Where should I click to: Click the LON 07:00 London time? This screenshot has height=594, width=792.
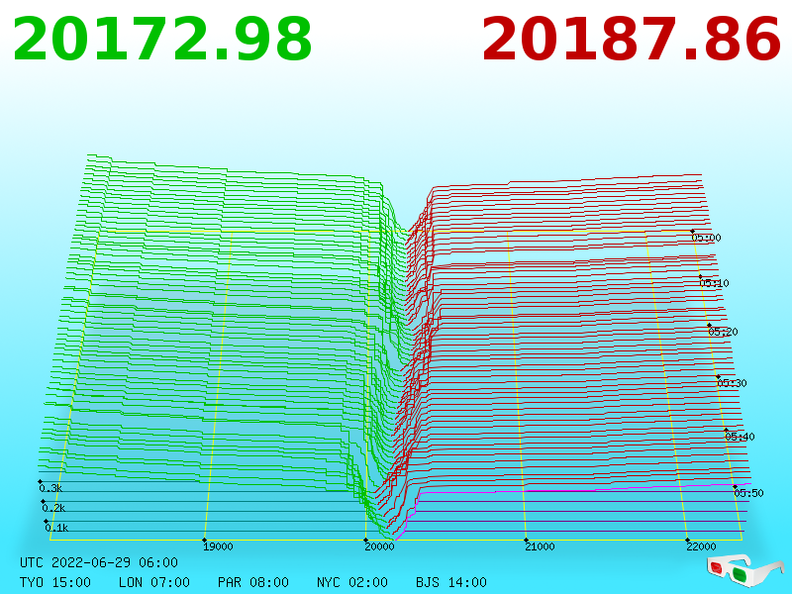[x=154, y=582]
